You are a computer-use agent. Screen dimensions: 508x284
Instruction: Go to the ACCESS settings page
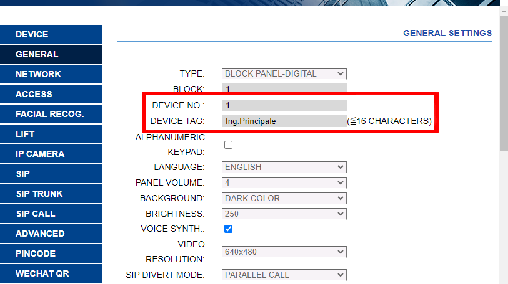(x=51, y=94)
